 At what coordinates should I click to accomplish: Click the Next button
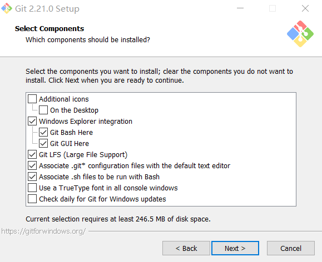pos(235,248)
